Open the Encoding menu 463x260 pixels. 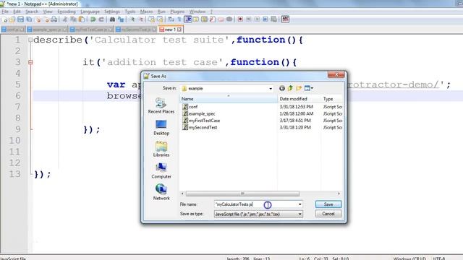(x=67, y=12)
